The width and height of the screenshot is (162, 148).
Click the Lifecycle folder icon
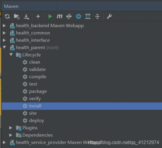pos(19,55)
